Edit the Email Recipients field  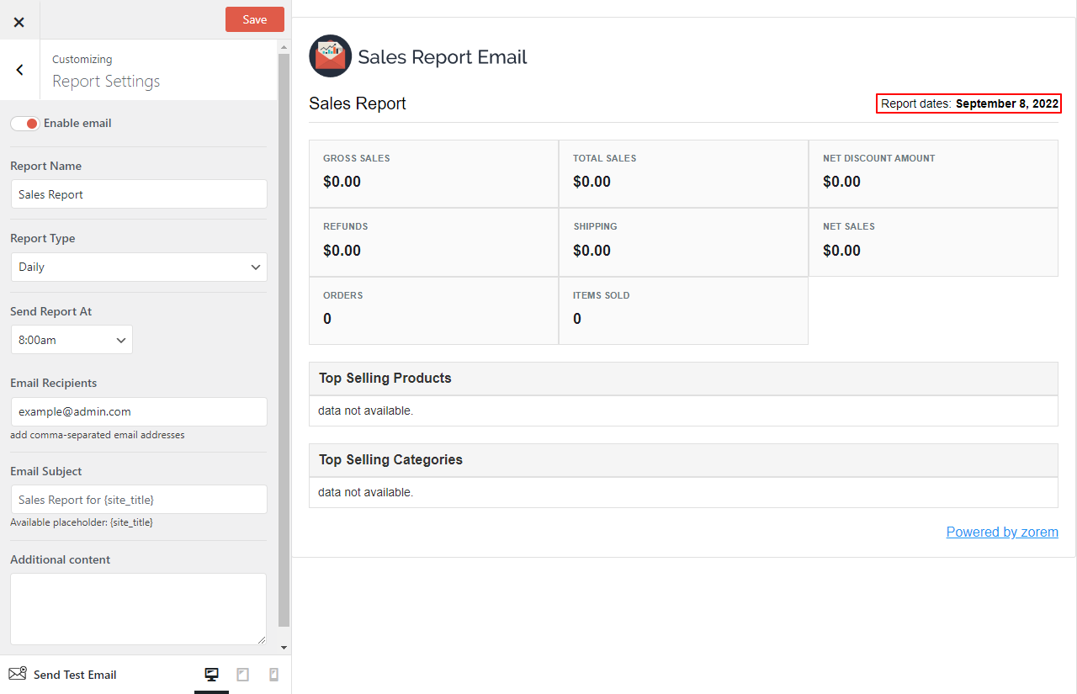coord(138,411)
